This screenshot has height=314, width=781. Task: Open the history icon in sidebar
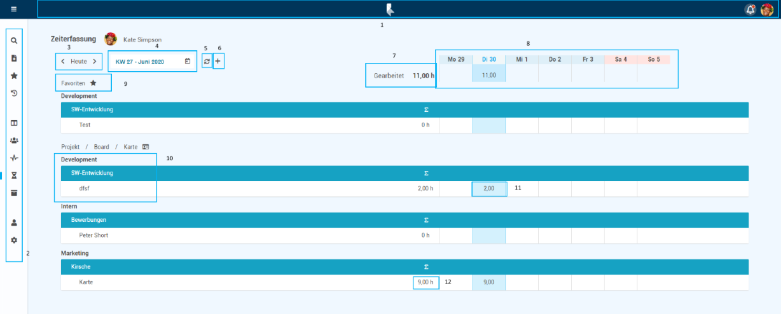14,93
